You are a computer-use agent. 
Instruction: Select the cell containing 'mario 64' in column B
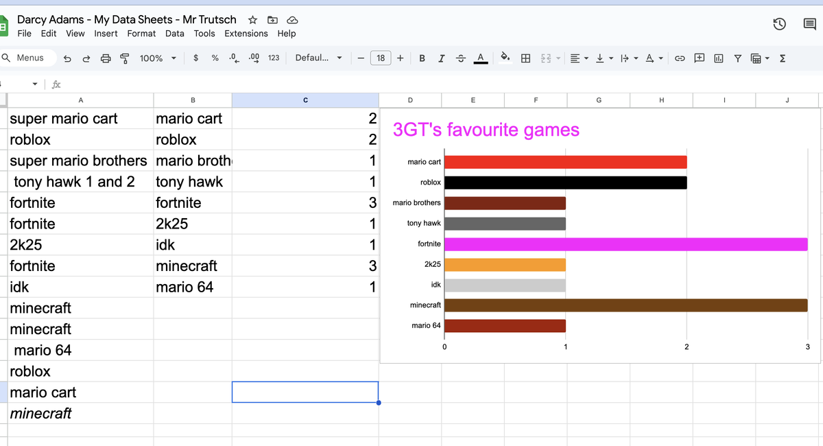[193, 287]
